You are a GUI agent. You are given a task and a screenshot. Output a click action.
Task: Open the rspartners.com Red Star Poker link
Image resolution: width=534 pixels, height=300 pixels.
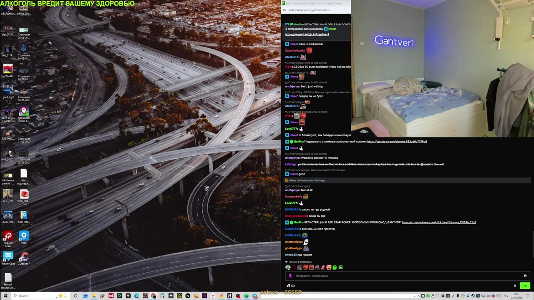[x=439, y=222]
